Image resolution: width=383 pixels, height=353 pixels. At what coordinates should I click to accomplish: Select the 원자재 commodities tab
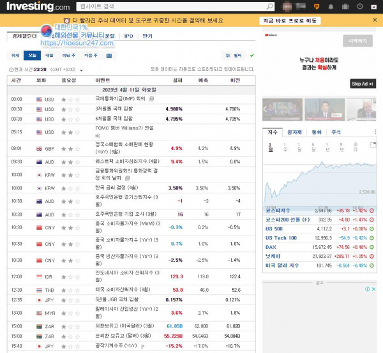(x=294, y=132)
